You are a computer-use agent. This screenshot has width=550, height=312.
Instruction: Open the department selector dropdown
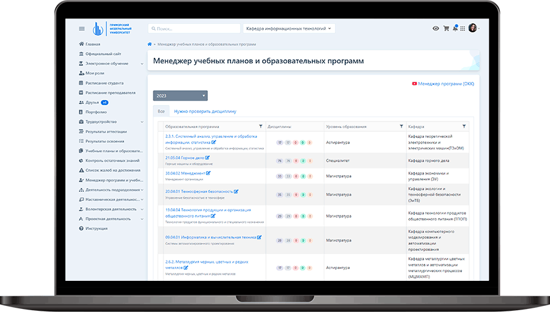(289, 29)
